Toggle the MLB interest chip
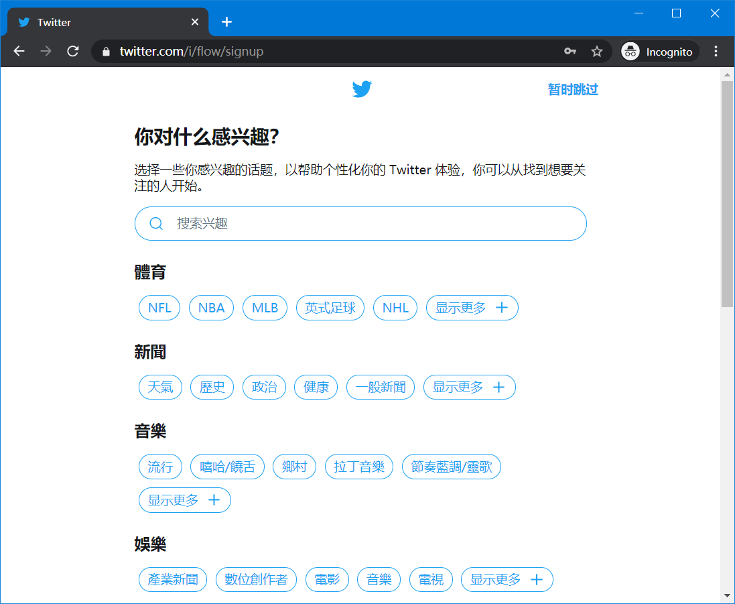This screenshot has height=604, width=735. coord(265,308)
